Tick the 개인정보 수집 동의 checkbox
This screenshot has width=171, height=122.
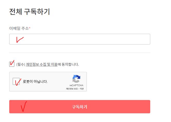12,64
